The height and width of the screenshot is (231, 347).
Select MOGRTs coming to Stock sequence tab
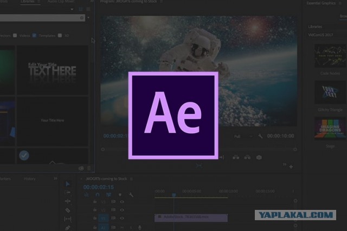pos(106,179)
